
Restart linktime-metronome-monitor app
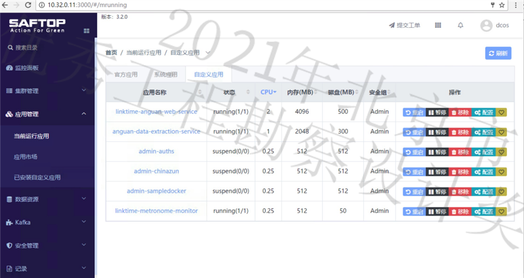415,211
